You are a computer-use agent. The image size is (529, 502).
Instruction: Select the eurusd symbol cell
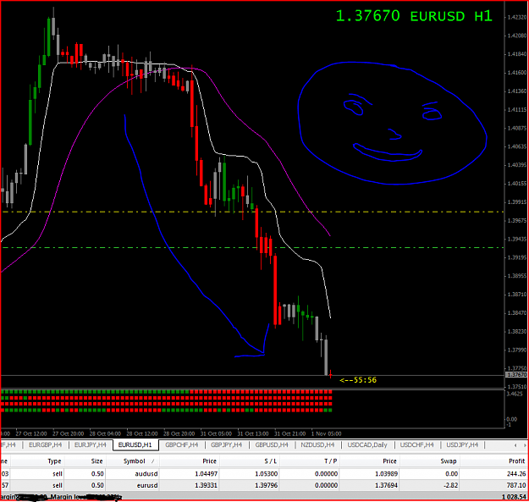click(x=147, y=485)
